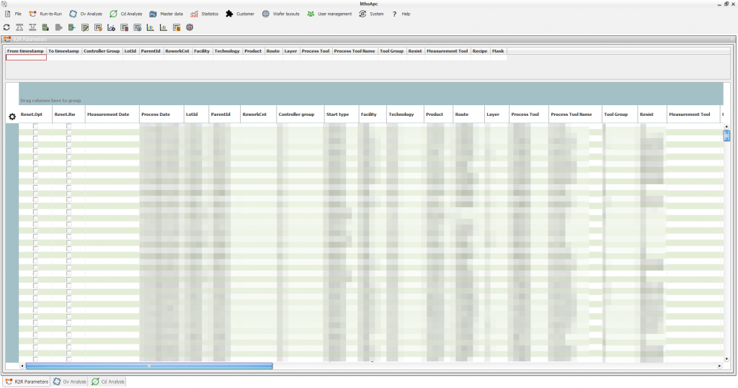Click the toolbar icon with upward chevrons between bars
The width and height of the screenshot is (738, 388).
[19, 27]
